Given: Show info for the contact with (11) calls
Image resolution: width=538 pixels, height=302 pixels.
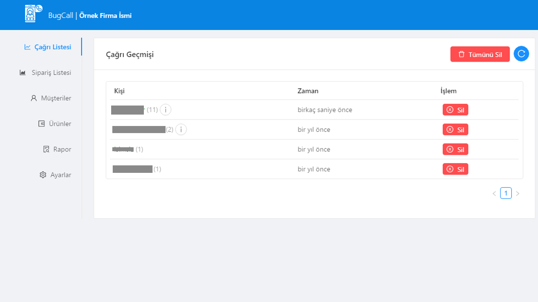Looking at the screenshot, I should tap(166, 110).
